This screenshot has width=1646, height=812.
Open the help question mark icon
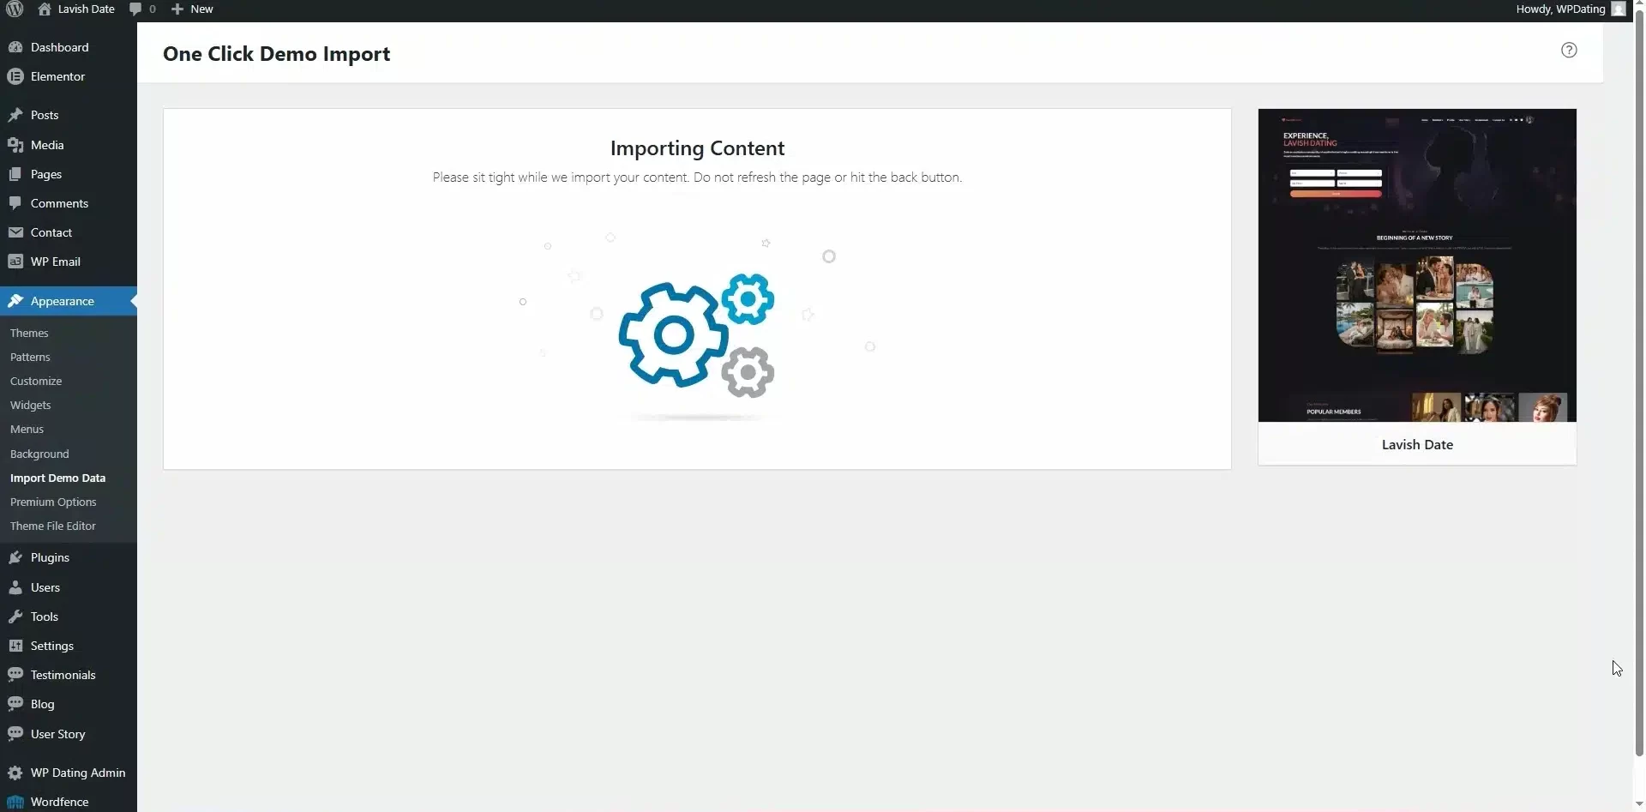1569,50
